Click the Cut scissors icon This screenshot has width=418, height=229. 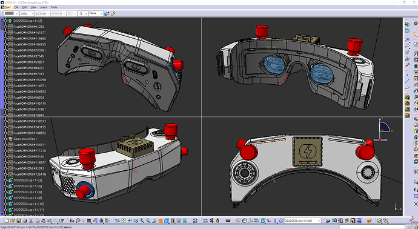31,221
